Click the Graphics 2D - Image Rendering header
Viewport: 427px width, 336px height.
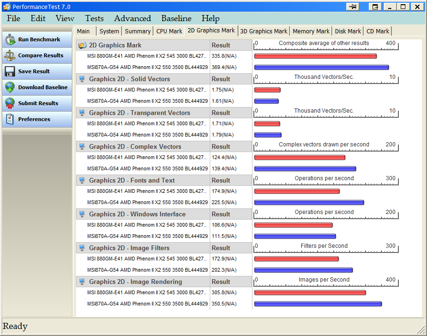point(135,282)
